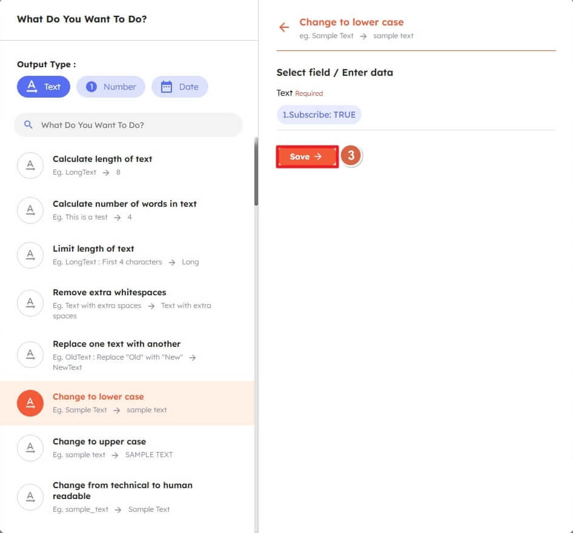Screen dimensions: 573x533
Task: Select Date output type
Action: point(180,87)
